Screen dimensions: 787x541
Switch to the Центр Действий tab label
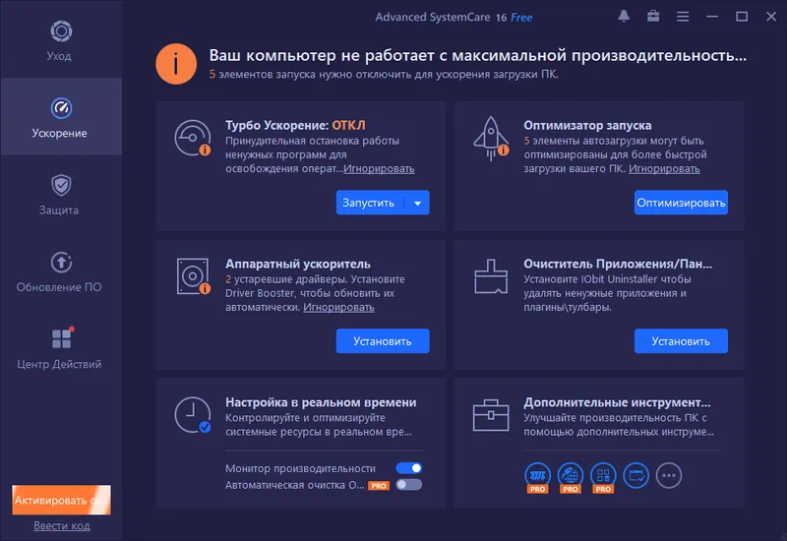point(59,364)
